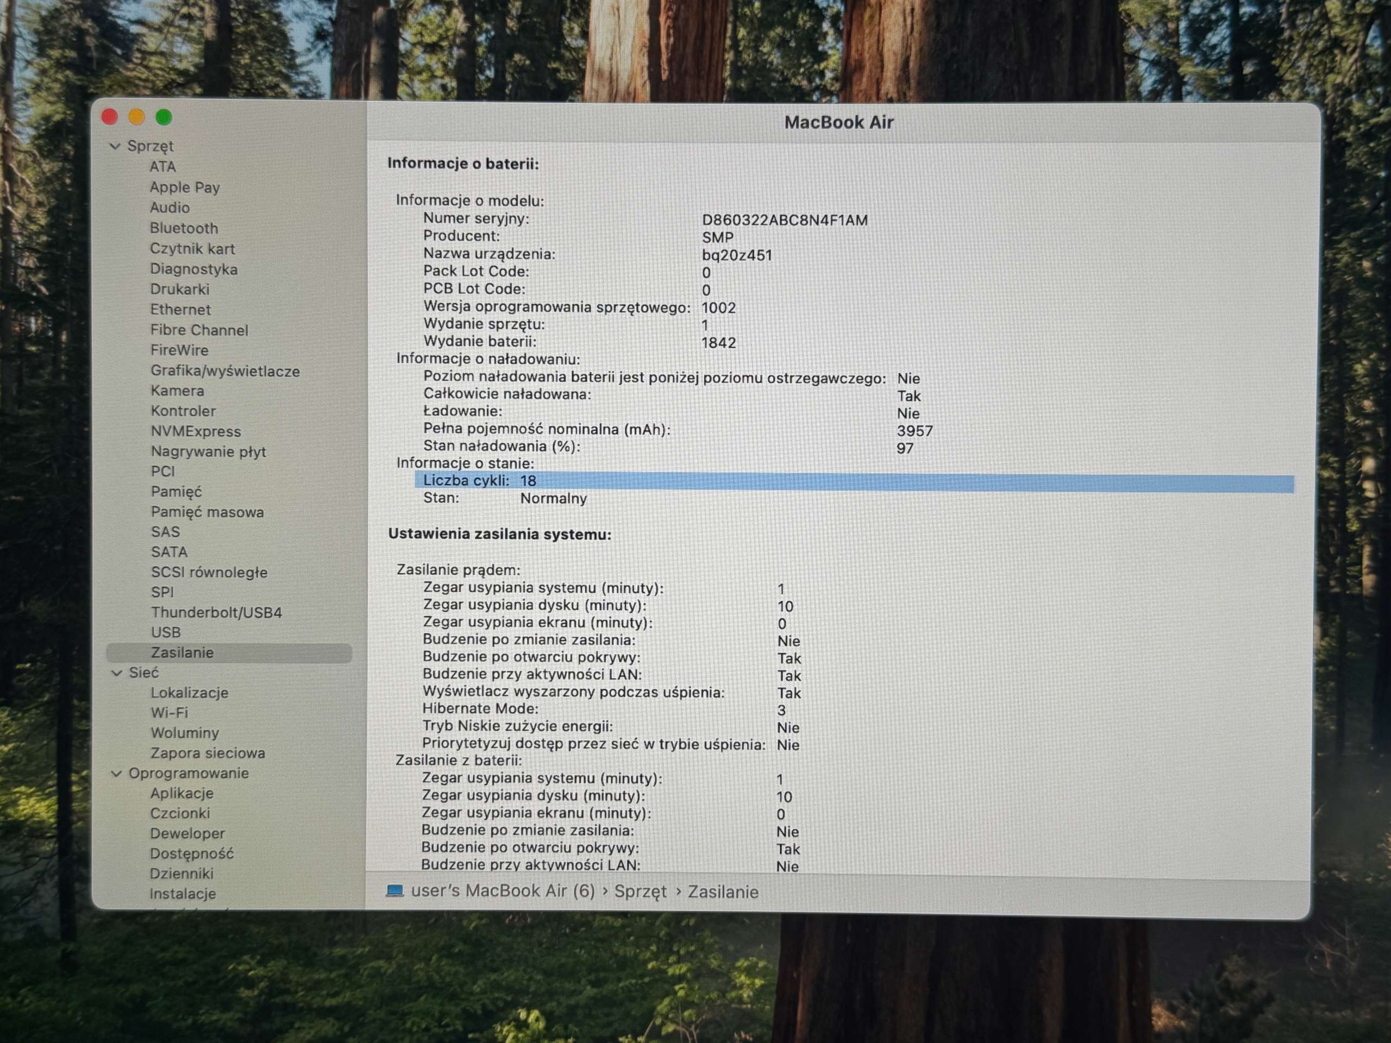Open the Wi-Fi network entry

pyautogui.click(x=169, y=713)
